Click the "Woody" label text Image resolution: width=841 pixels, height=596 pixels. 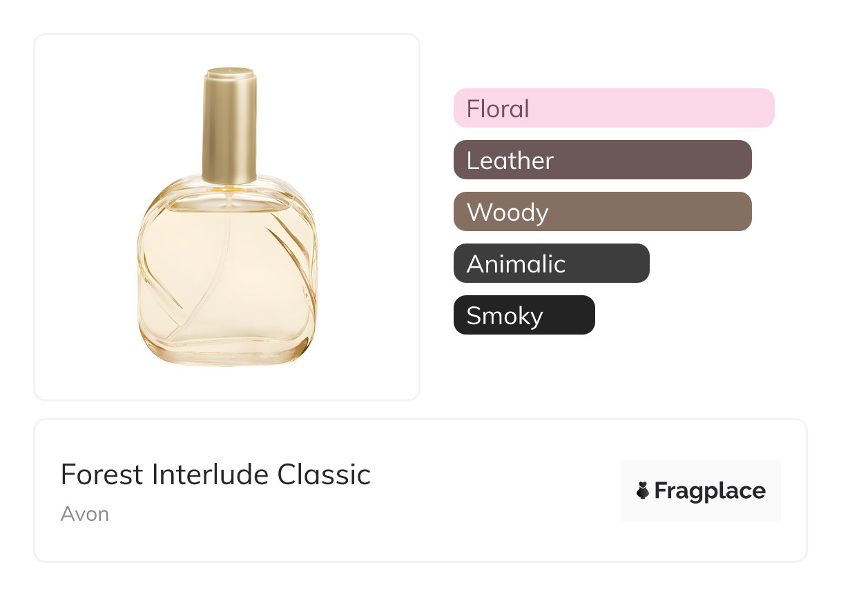coord(507,212)
